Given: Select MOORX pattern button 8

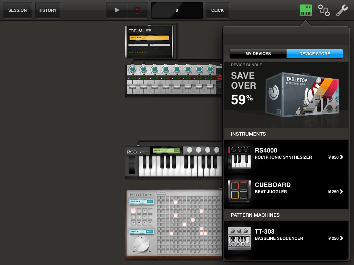Looking at the screenshot, I should coord(150,217).
